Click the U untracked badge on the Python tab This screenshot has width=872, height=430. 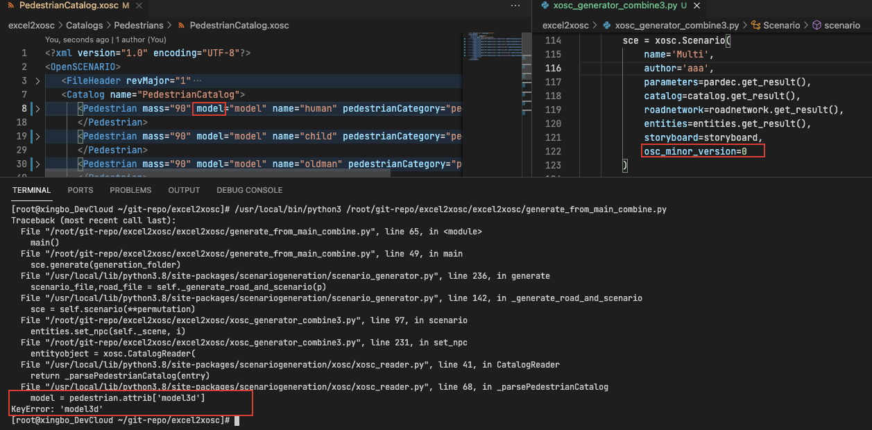coord(684,6)
